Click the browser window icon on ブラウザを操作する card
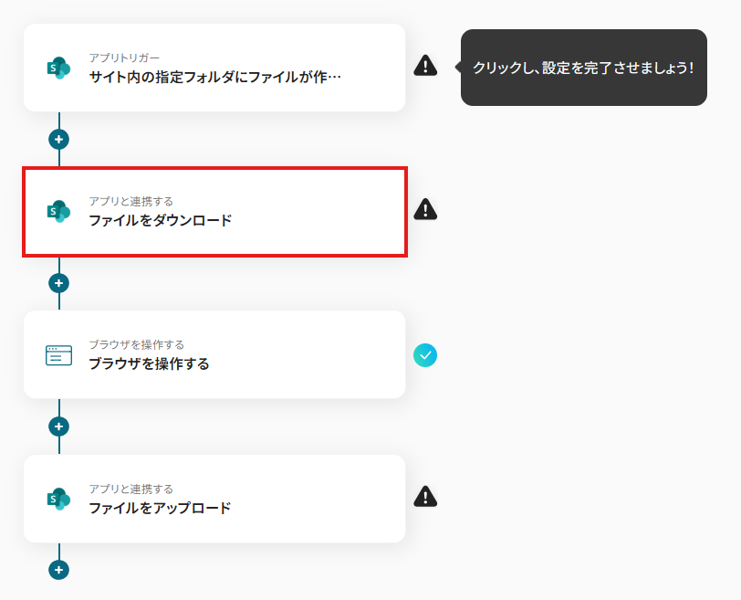 58,355
